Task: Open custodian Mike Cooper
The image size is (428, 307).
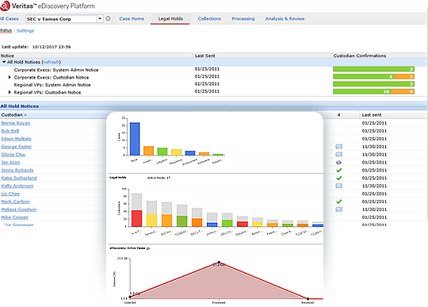Action: click(15, 217)
